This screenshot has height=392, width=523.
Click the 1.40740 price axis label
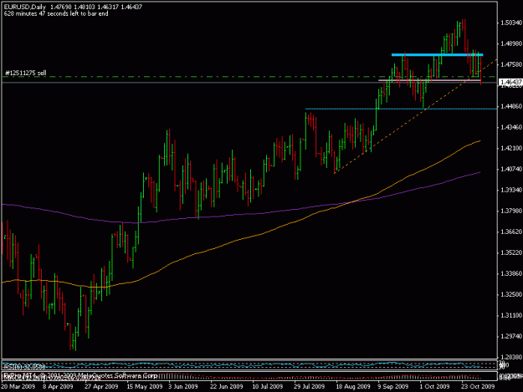(511, 169)
